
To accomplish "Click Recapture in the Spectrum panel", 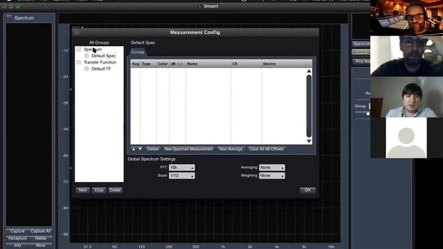I will [17, 238].
